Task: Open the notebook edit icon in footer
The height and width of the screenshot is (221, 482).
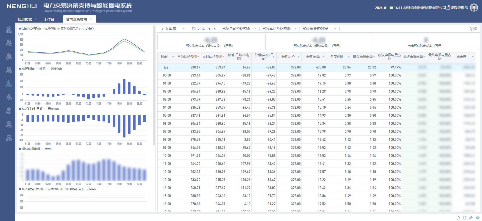Action: coord(465,217)
